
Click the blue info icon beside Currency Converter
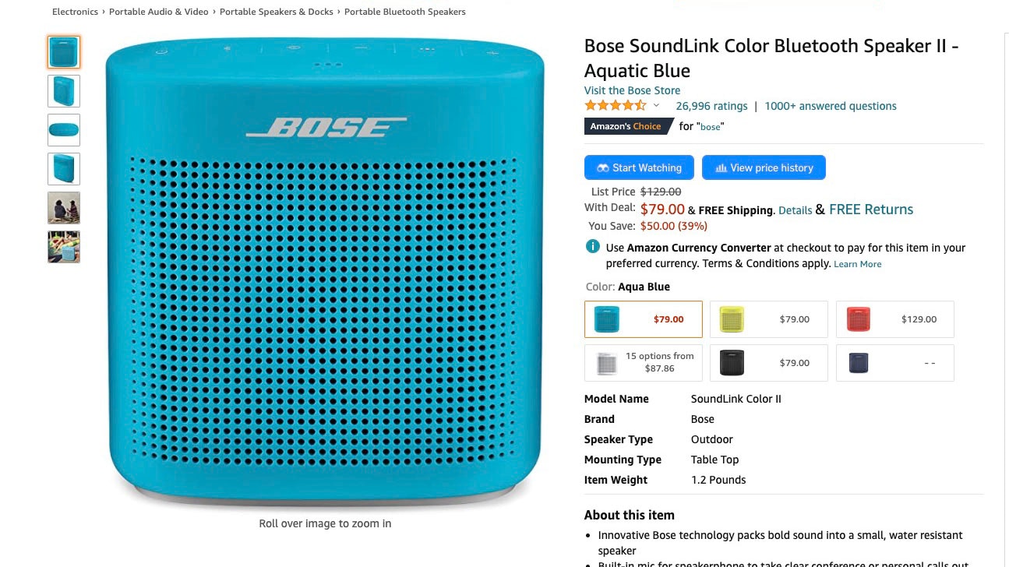[x=593, y=248]
